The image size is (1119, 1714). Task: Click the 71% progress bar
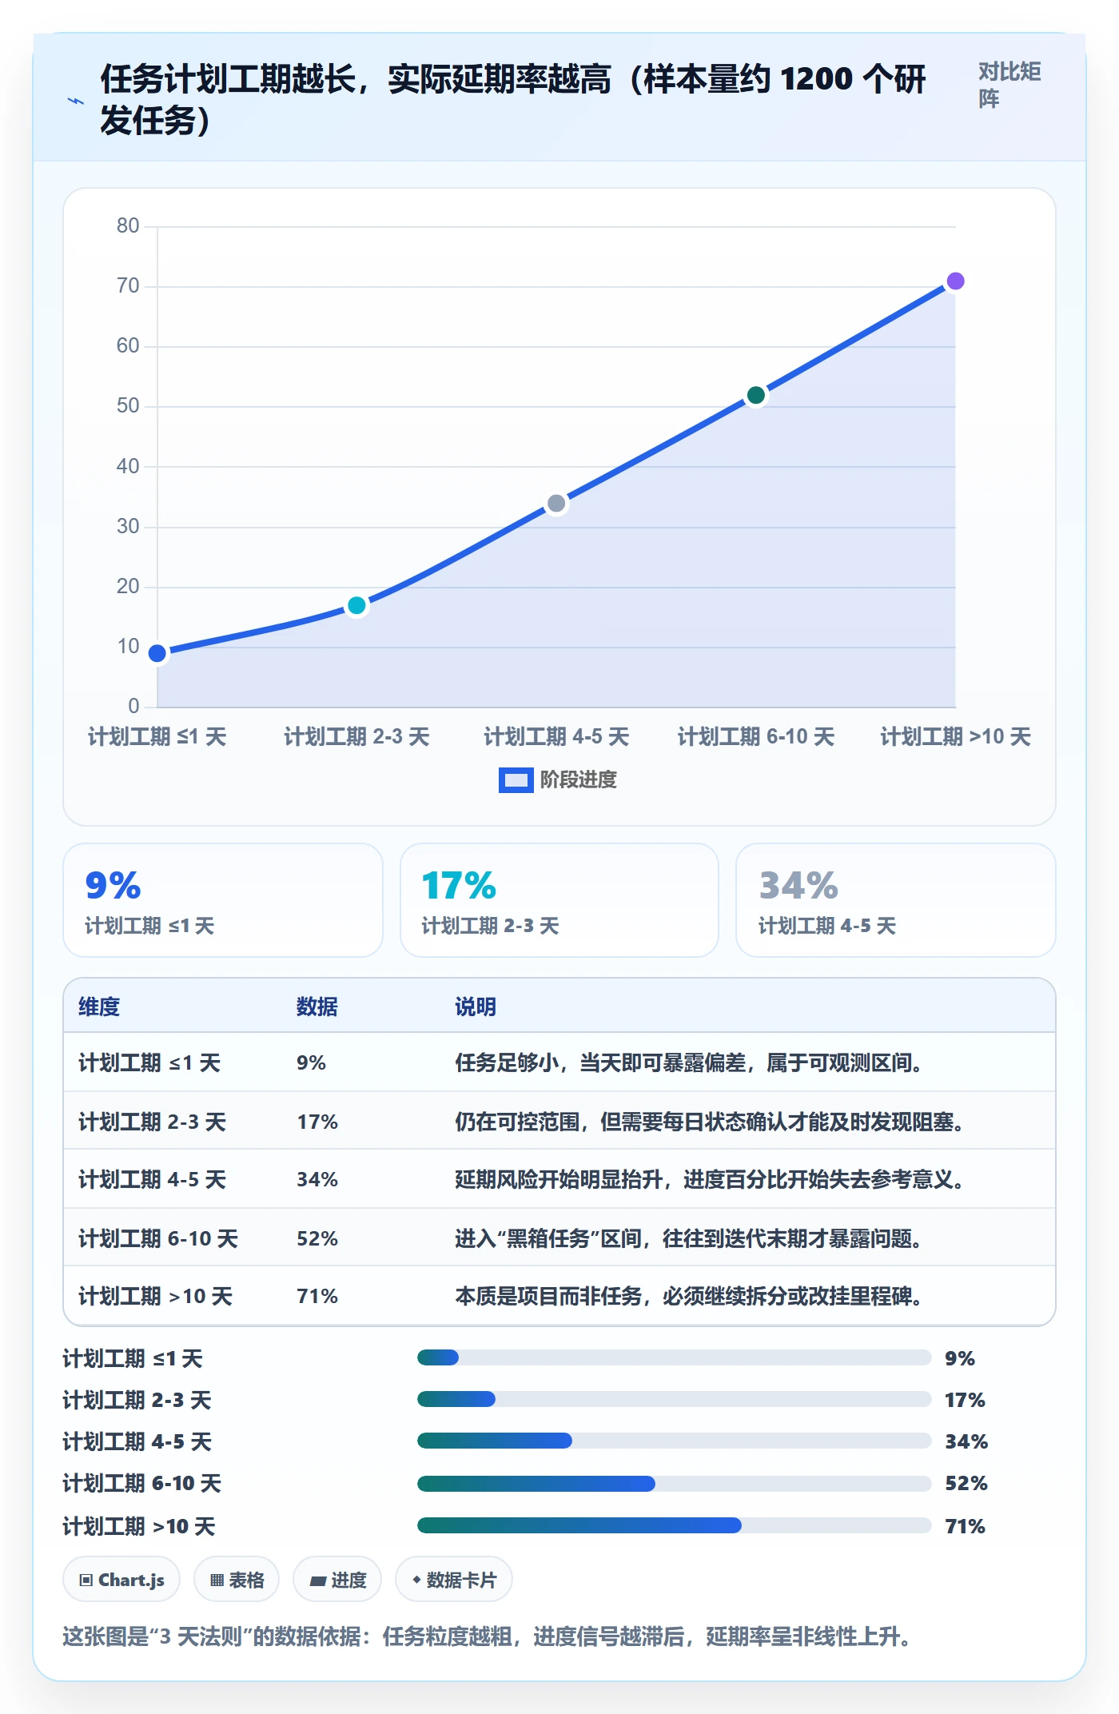pyautogui.click(x=674, y=1525)
